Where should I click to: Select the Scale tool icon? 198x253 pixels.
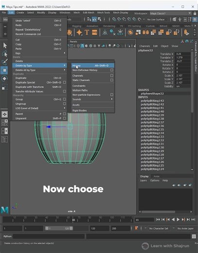pos(4,87)
